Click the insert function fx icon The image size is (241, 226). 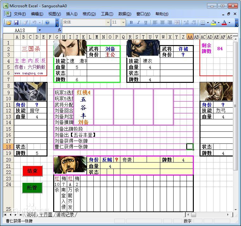coord(60,30)
